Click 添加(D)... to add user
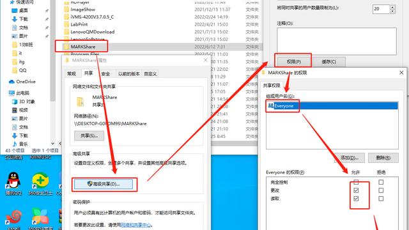The height and width of the screenshot is (230, 409). tap(350, 158)
